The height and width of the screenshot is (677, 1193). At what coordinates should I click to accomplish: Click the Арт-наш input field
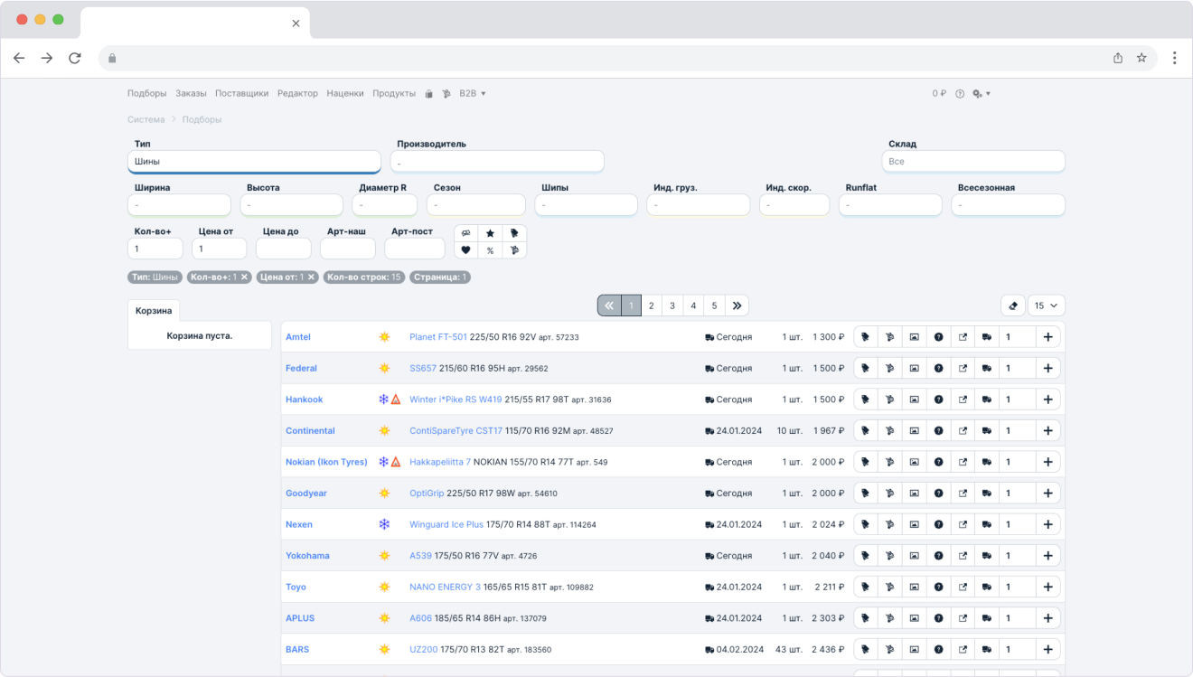click(x=348, y=249)
